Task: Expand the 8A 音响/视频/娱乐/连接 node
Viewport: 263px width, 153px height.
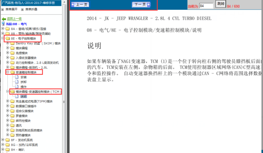Action: click(x=3, y=28)
